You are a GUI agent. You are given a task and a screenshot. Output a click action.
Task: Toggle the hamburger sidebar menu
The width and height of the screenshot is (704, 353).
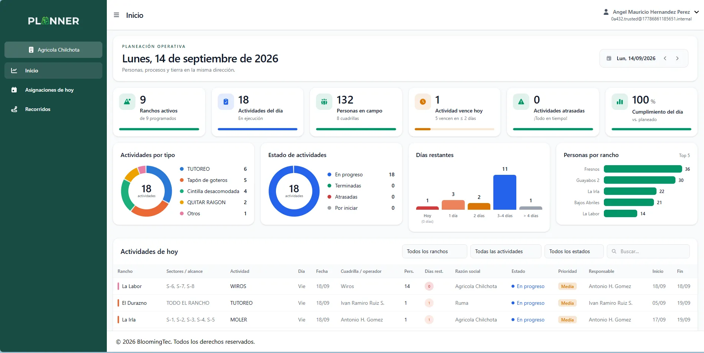116,15
